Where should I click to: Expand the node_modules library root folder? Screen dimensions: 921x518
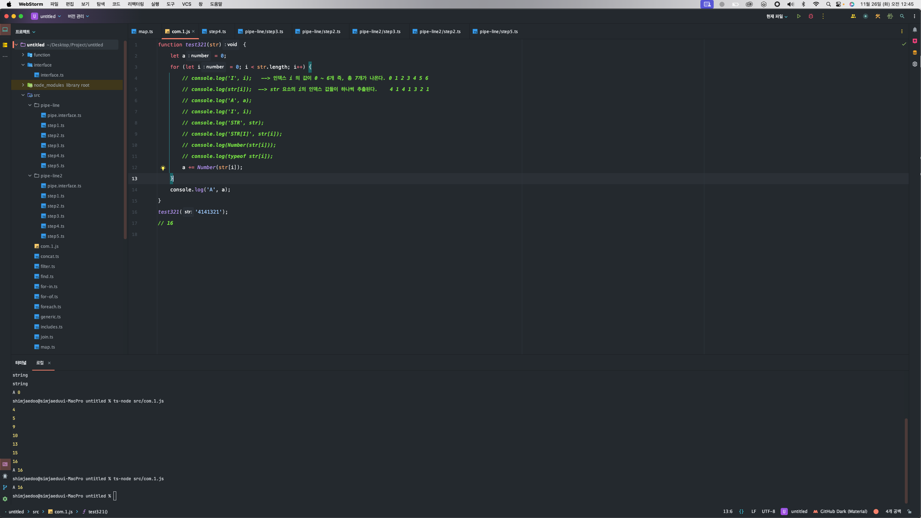pos(23,85)
